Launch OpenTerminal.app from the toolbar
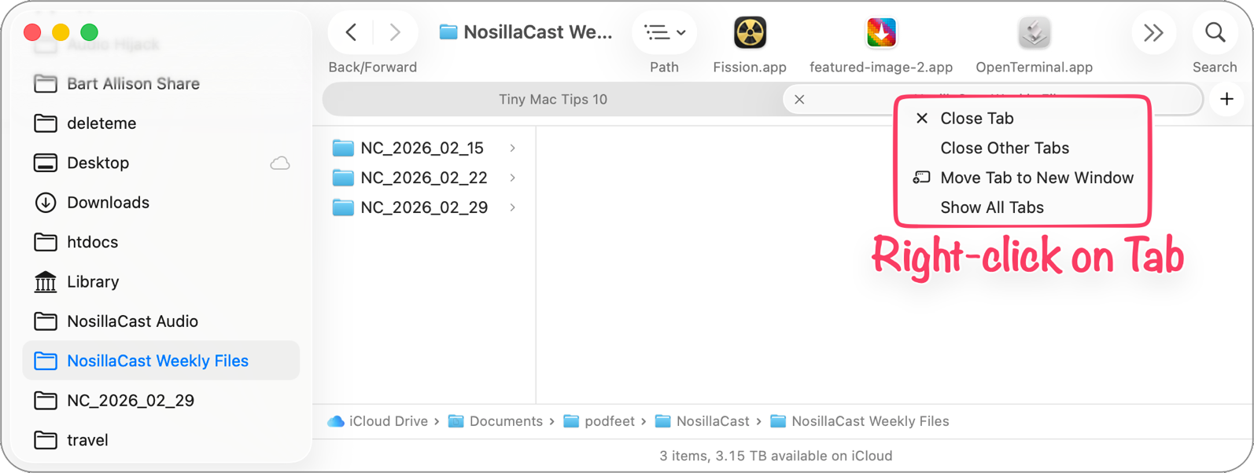 coord(1034,33)
